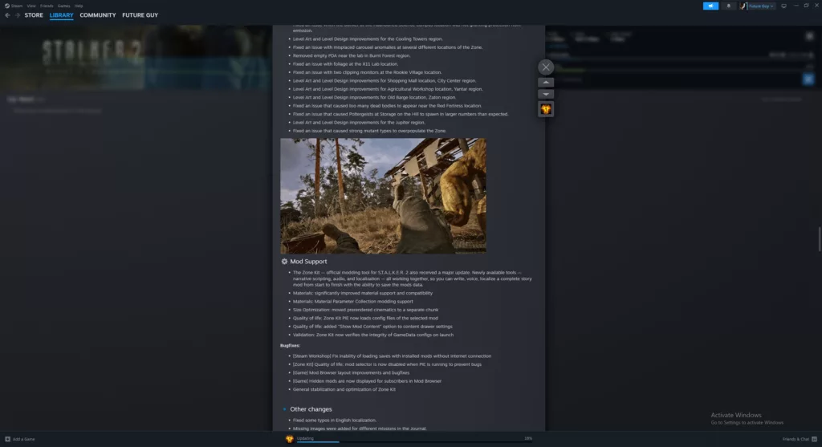Switch to Big Picture mode icon

[783, 6]
